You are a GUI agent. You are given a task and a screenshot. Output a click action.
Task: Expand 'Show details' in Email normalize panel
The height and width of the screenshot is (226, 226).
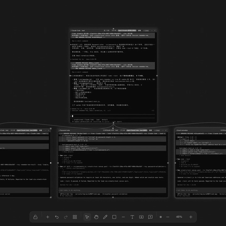point(186,155)
